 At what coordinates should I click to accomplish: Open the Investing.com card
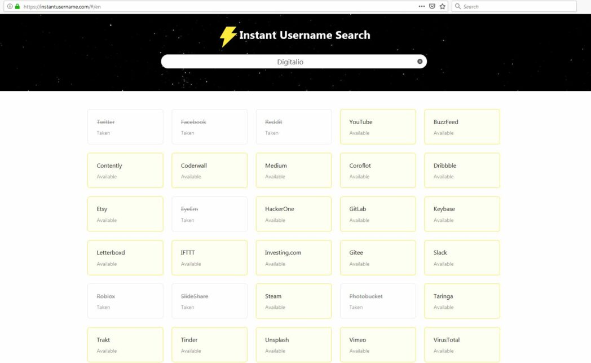pyautogui.click(x=294, y=258)
